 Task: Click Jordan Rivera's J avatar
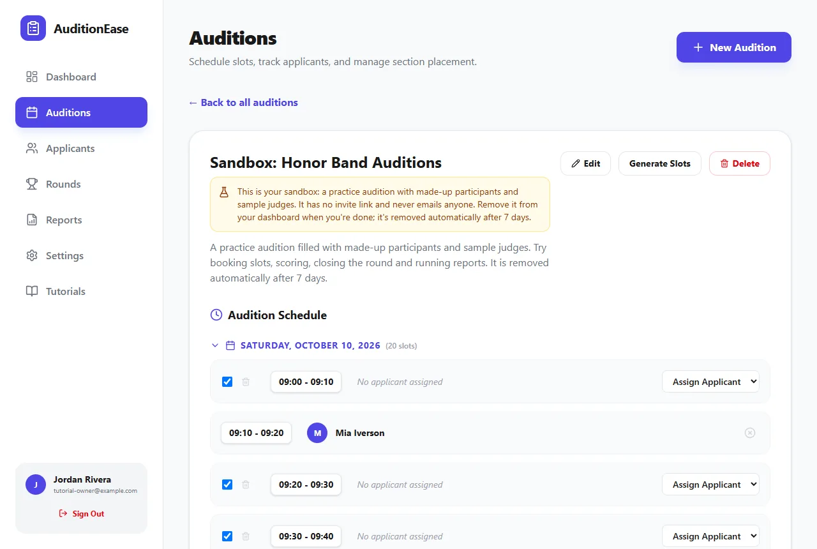click(36, 485)
